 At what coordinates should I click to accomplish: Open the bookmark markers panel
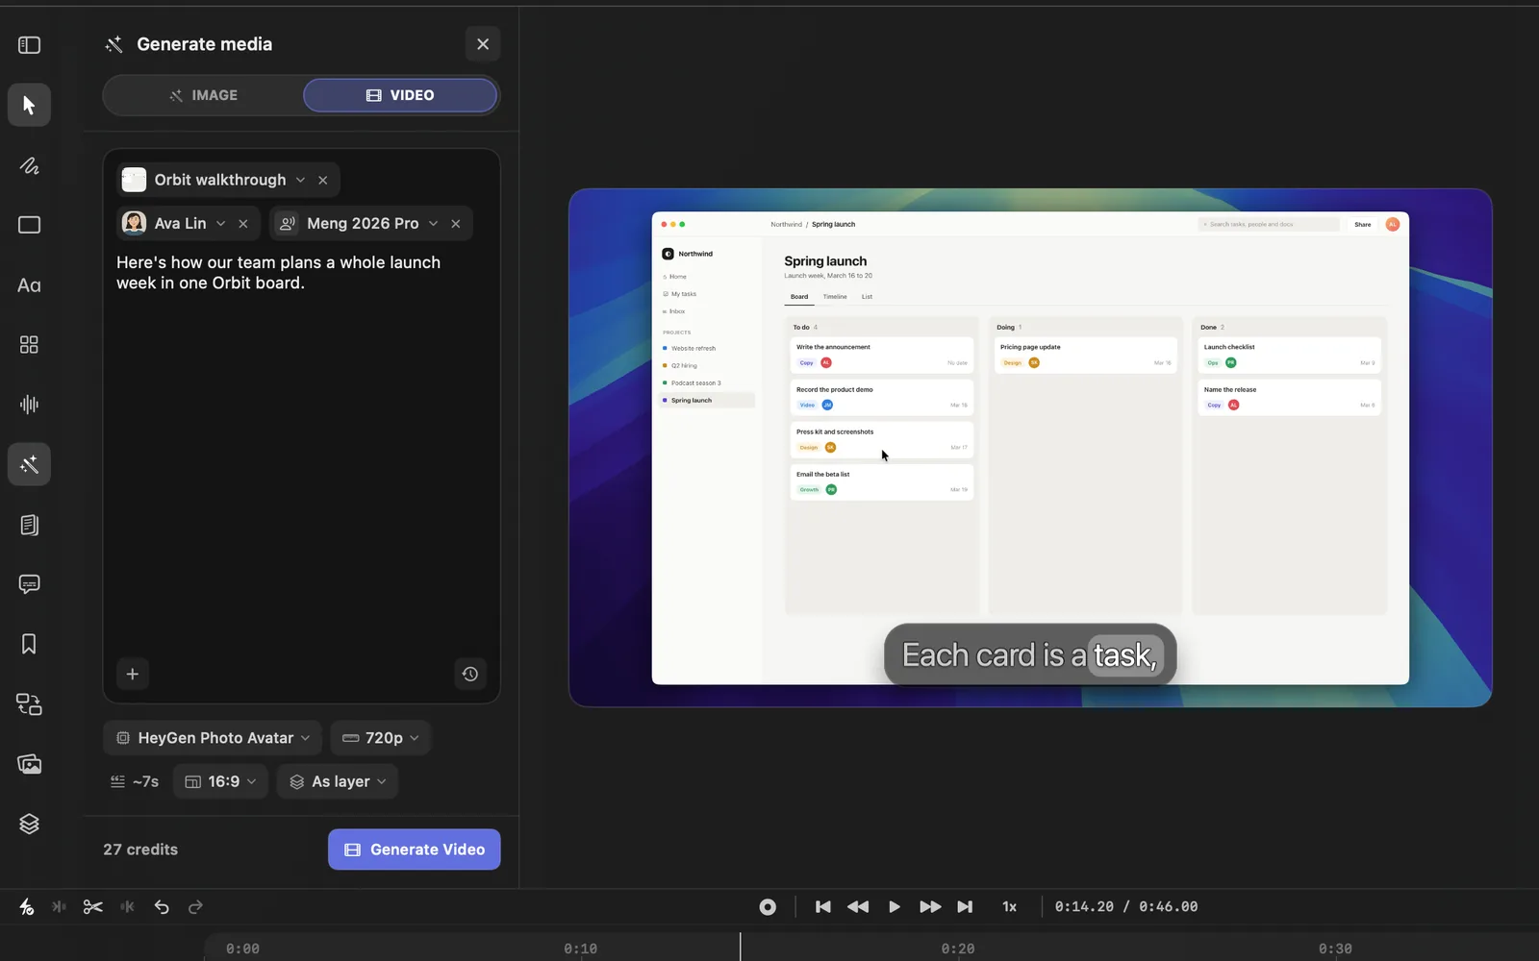(29, 644)
